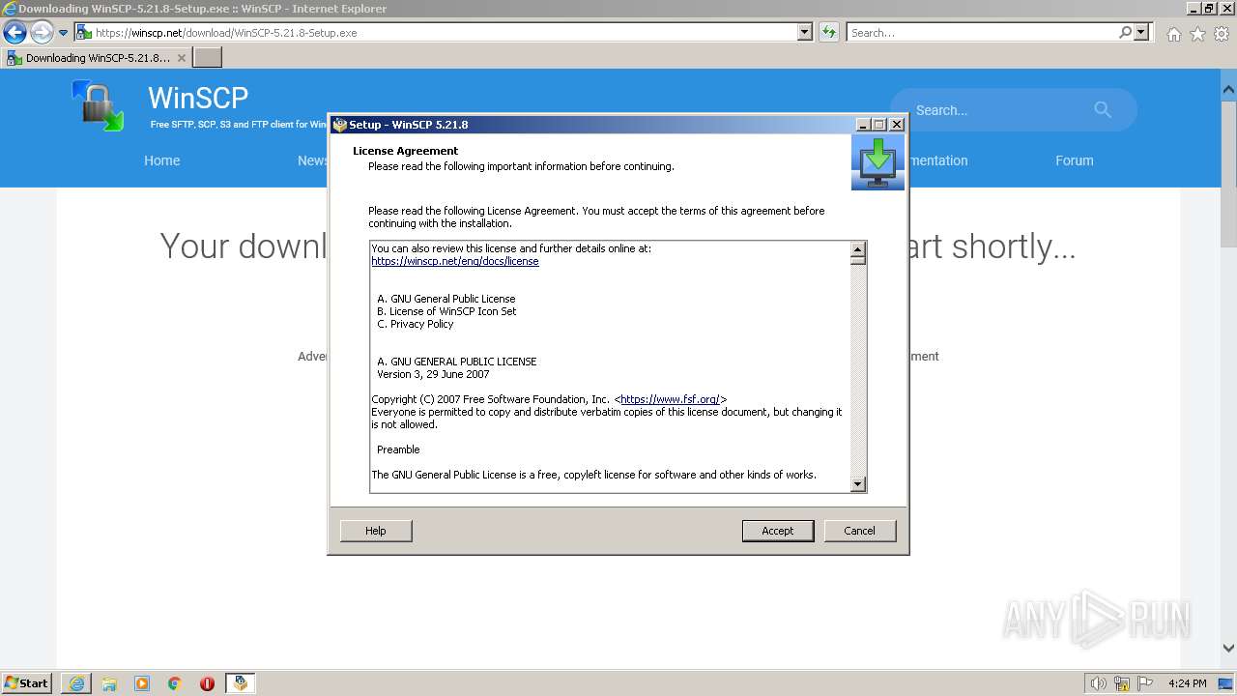Click the IE search magnifier icon

click(x=1125, y=33)
